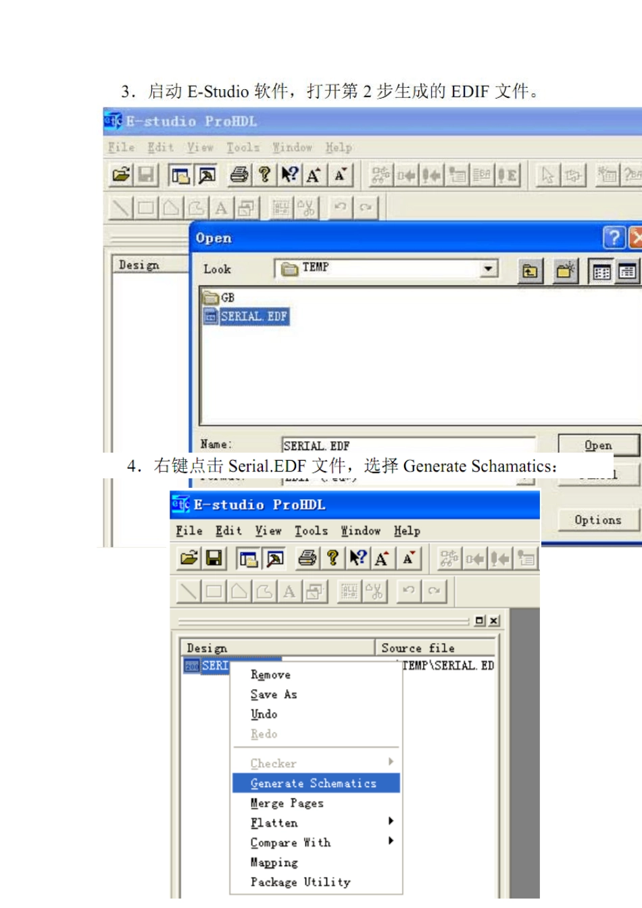Click the open folder icon in lower toolbar
This screenshot has height=908, width=642.
(189, 558)
